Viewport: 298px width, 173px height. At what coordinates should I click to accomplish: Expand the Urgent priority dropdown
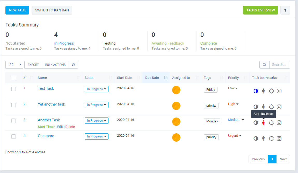pyautogui.click(x=235, y=136)
